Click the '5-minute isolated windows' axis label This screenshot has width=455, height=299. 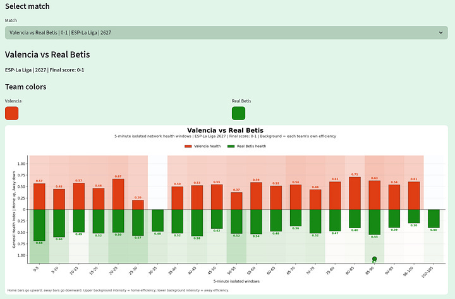pos(236,281)
